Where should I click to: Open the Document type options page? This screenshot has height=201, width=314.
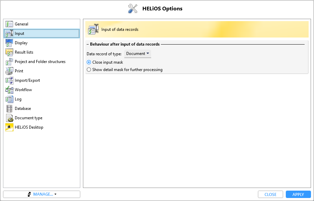(29, 118)
